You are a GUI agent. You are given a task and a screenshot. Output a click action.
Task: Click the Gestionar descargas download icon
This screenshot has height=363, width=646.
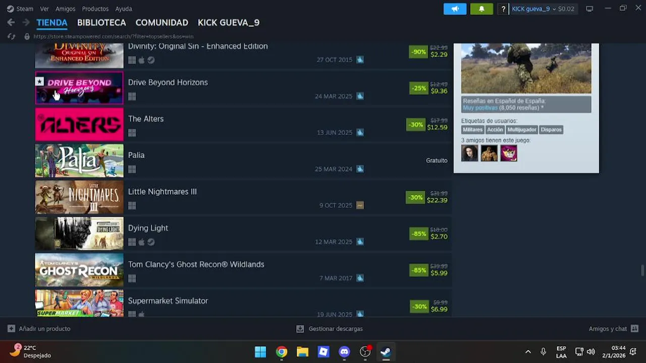[x=300, y=329]
